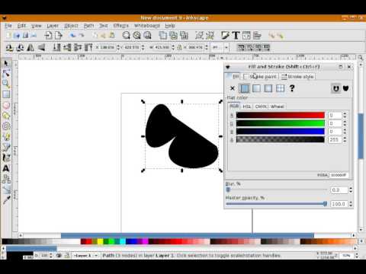Viewport: 366px width, 274px height.
Task: Select Pattern fill type
Action: click(x=280, y=88)
